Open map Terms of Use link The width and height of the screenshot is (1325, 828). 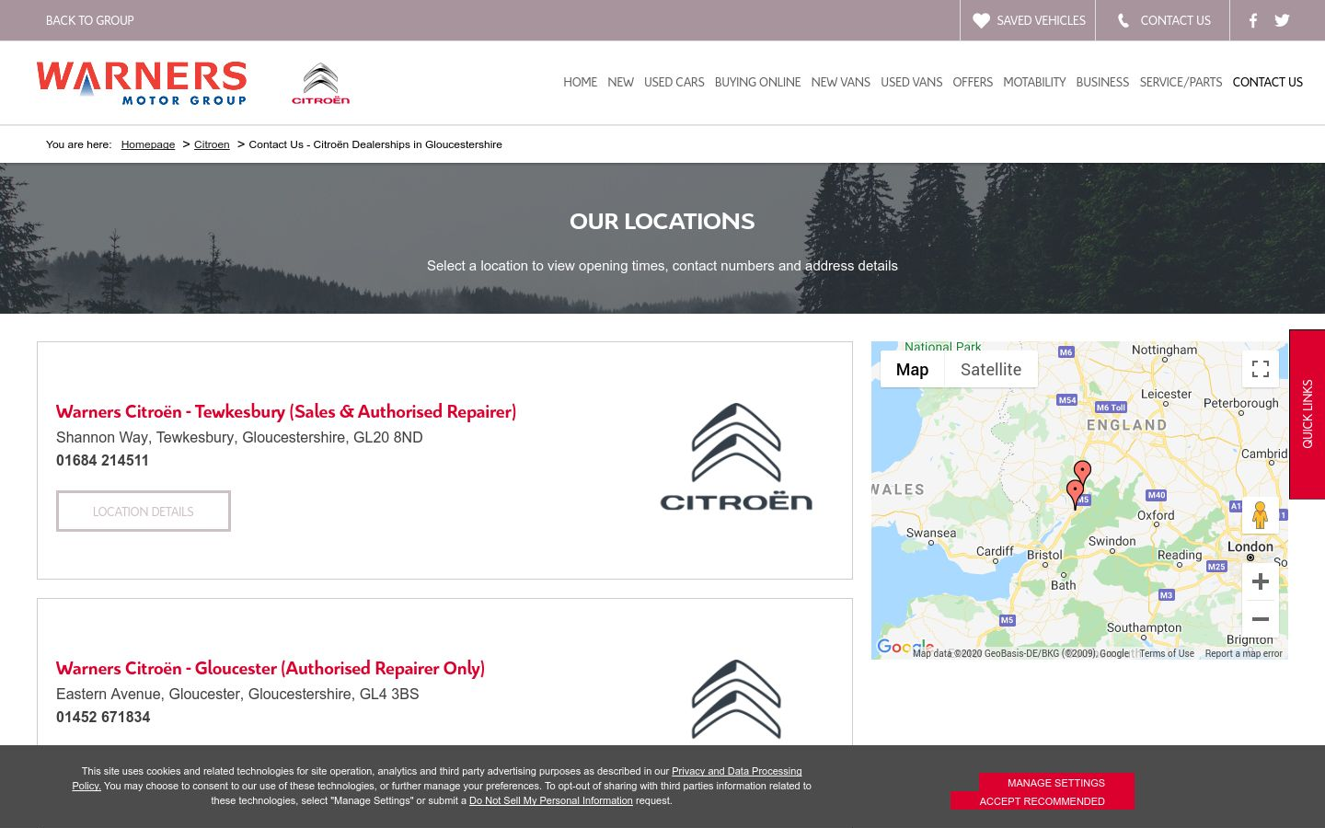(1167, 653)
